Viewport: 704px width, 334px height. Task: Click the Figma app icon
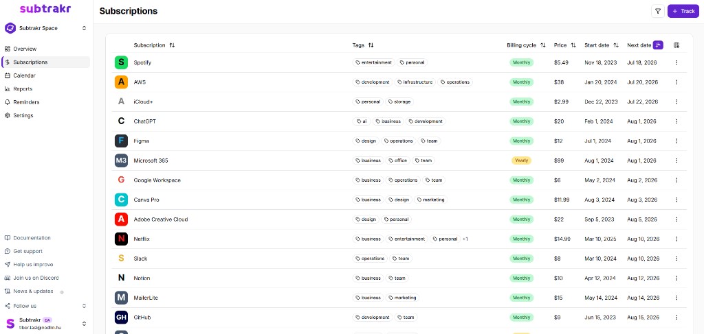click(121, 141)
